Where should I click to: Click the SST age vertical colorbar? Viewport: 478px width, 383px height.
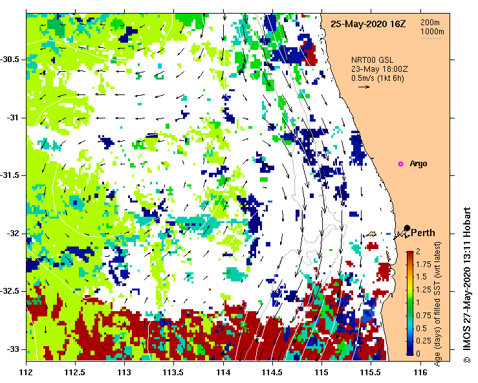coord(410,303)
